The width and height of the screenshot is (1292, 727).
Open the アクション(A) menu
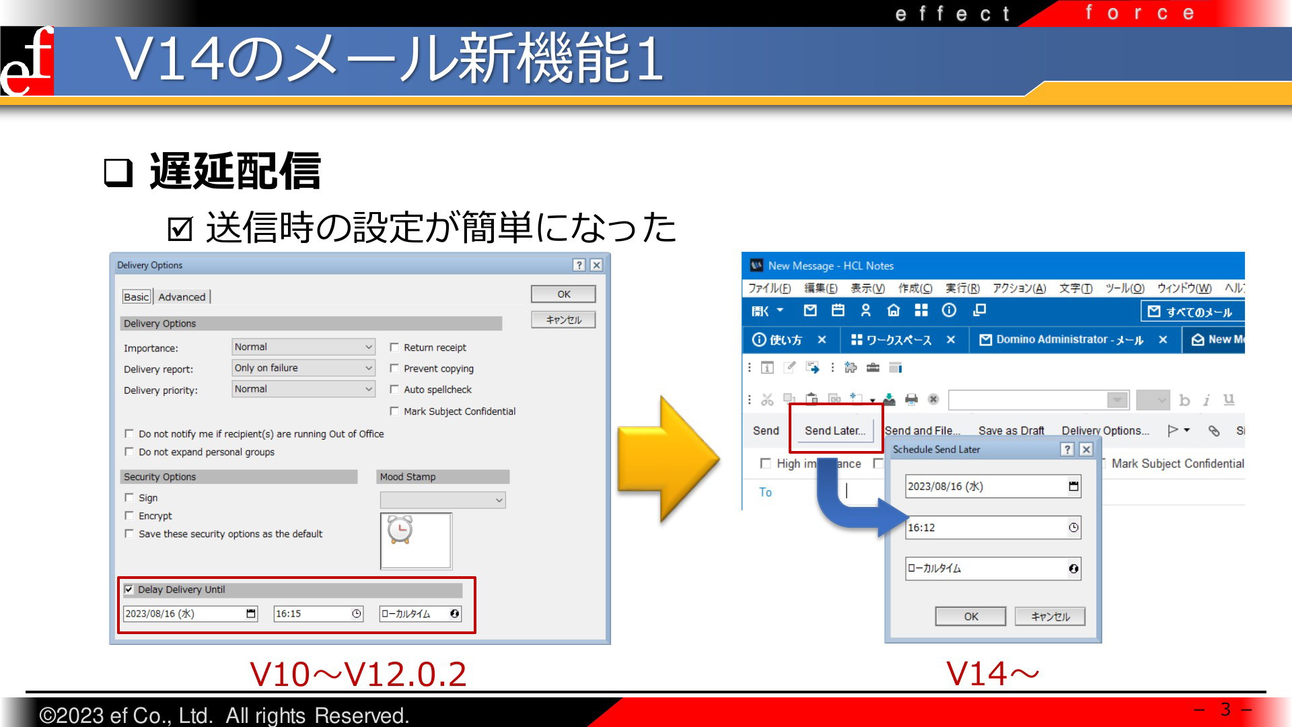[1019, 288]
